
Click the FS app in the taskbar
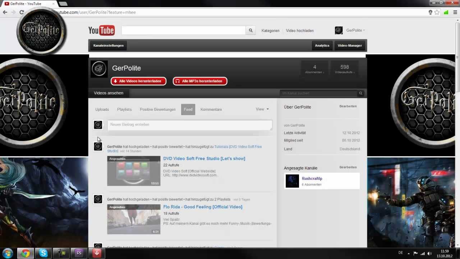click(79, 253)
